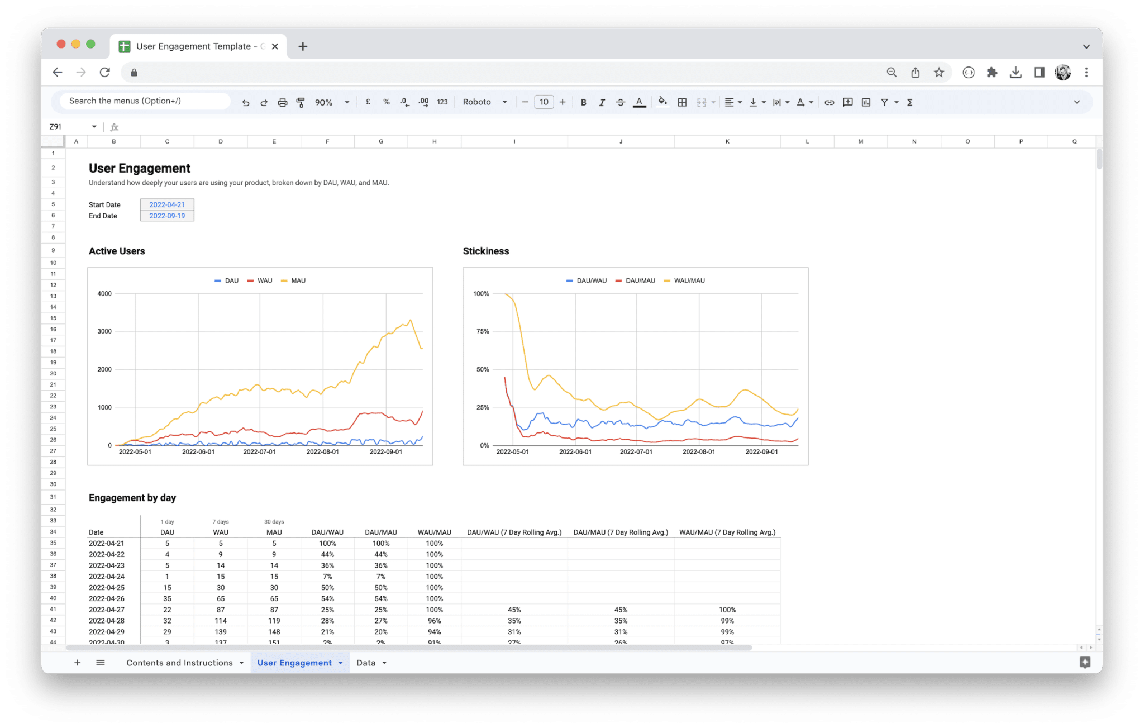Open the text color picker
Image resolution: width=1144 pixels, height=728 pixels.
(x=639, y=102)
